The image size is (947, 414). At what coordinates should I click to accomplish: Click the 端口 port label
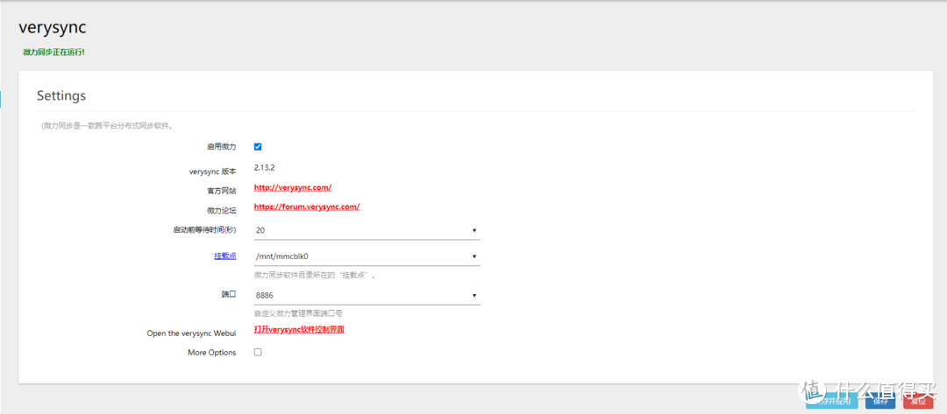tap(229, 295)
